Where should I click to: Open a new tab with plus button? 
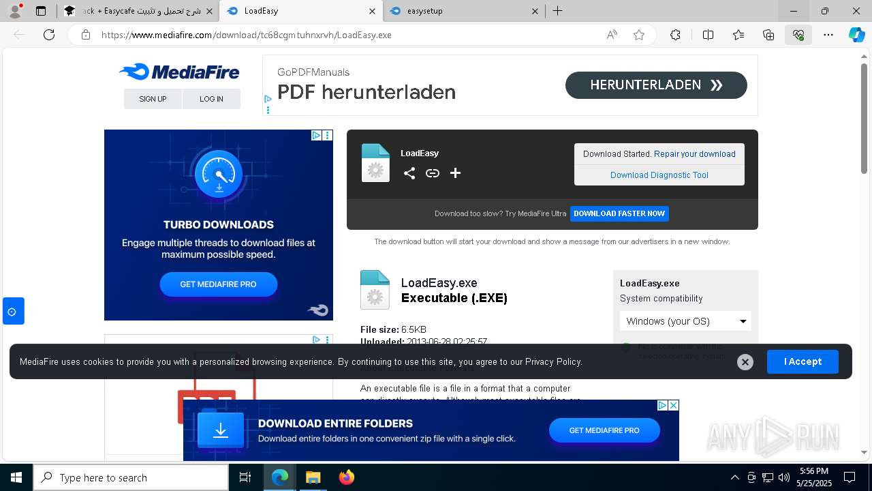pos(558,11)
